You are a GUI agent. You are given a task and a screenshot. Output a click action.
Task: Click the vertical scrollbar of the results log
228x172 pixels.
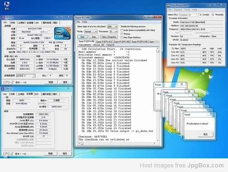[158, 95]
